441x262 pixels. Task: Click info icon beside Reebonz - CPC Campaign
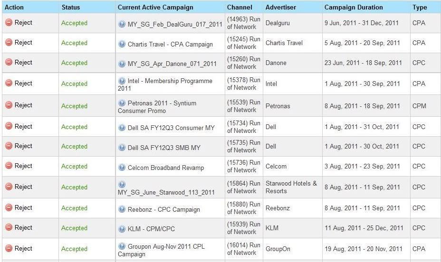(122, 209)
